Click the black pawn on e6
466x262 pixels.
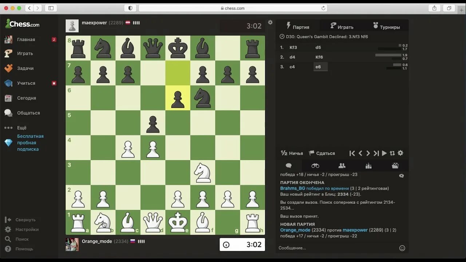tap(178, 98)
